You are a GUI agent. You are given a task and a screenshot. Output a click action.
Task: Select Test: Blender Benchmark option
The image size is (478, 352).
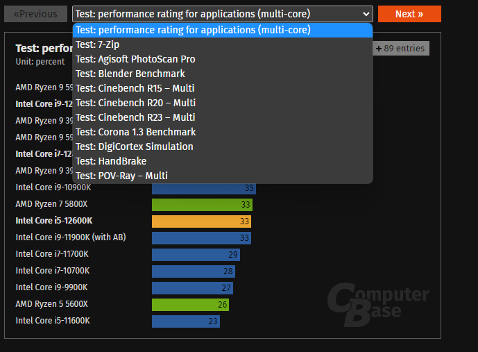pos(223,74)
